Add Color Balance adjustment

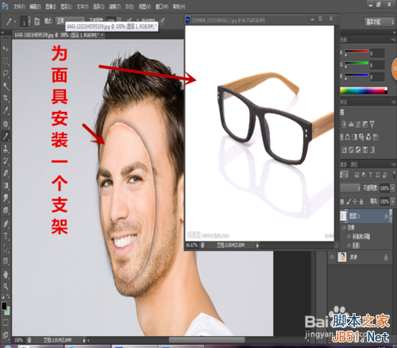pos(348,137)
